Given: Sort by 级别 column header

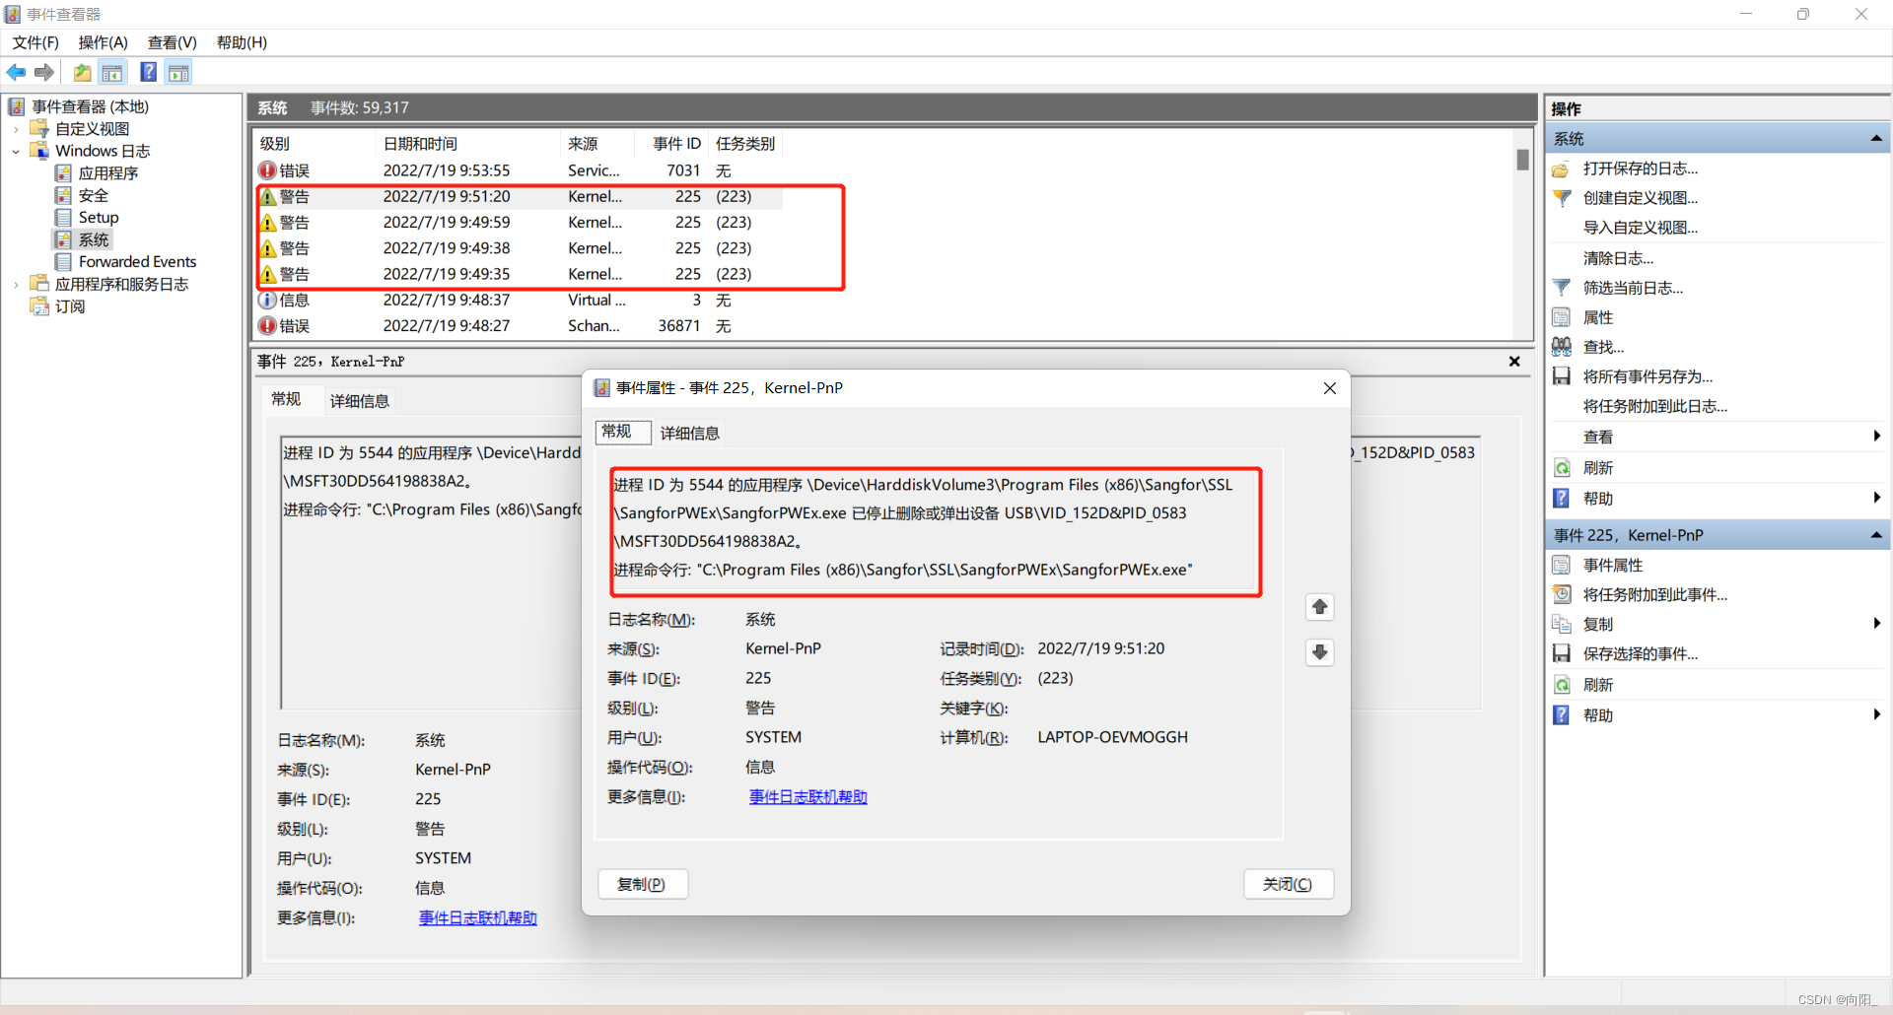Looking at the screenshot, I should (315, 144).
